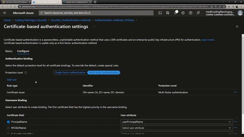Click the Protection Level info icon
The width and height of the screenshot is (244, 137).
26,73
